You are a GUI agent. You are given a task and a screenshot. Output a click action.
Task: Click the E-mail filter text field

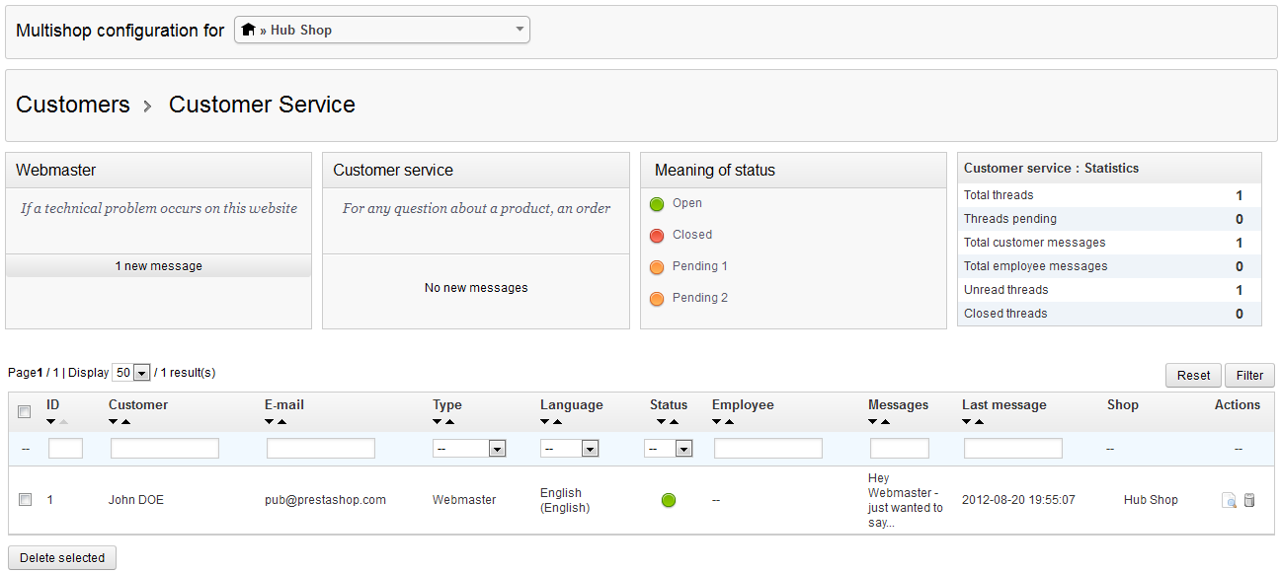321,449
